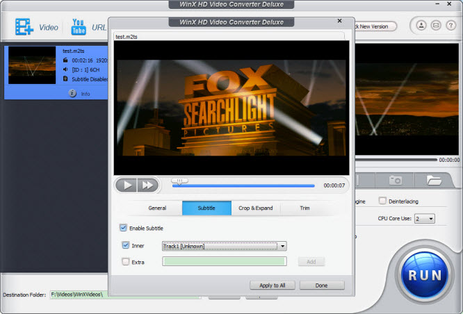Open the help question mark icon
Screen dimensions: 463x314
click(450, 26)
